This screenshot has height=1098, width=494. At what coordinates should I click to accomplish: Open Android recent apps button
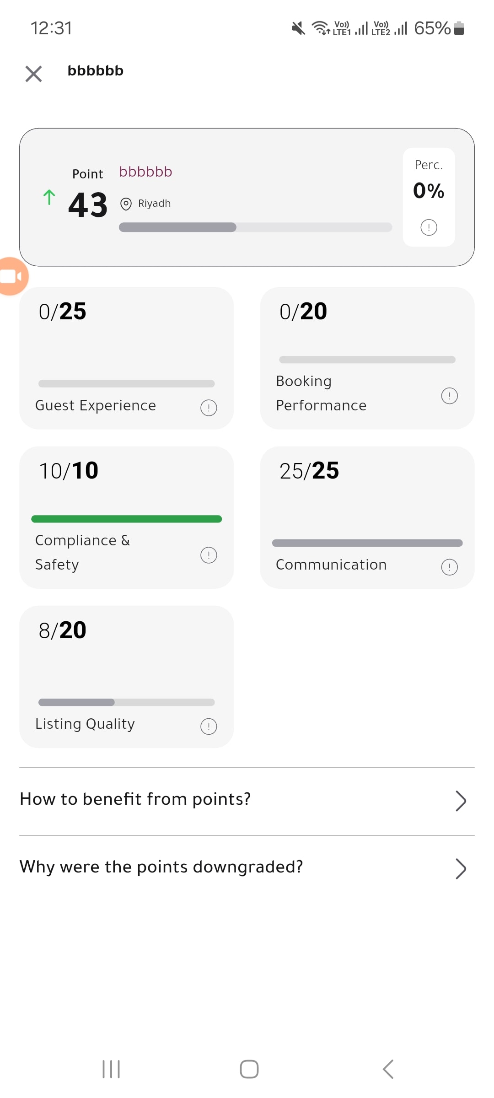click(111, 1069)
